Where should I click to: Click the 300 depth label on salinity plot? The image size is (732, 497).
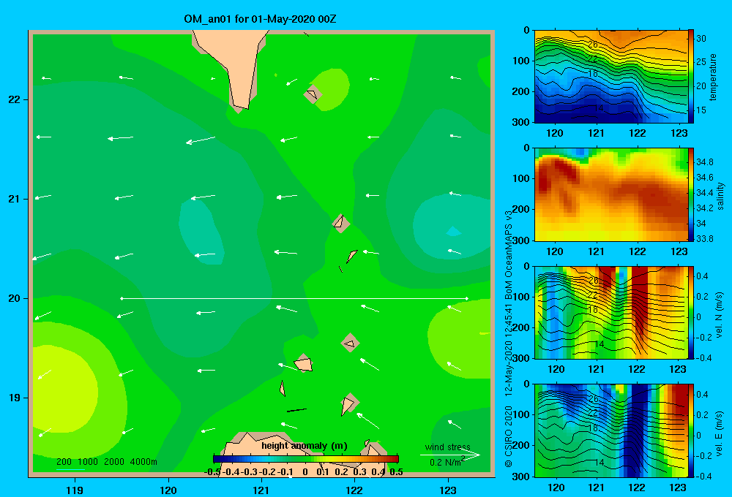tap(521, 240)
